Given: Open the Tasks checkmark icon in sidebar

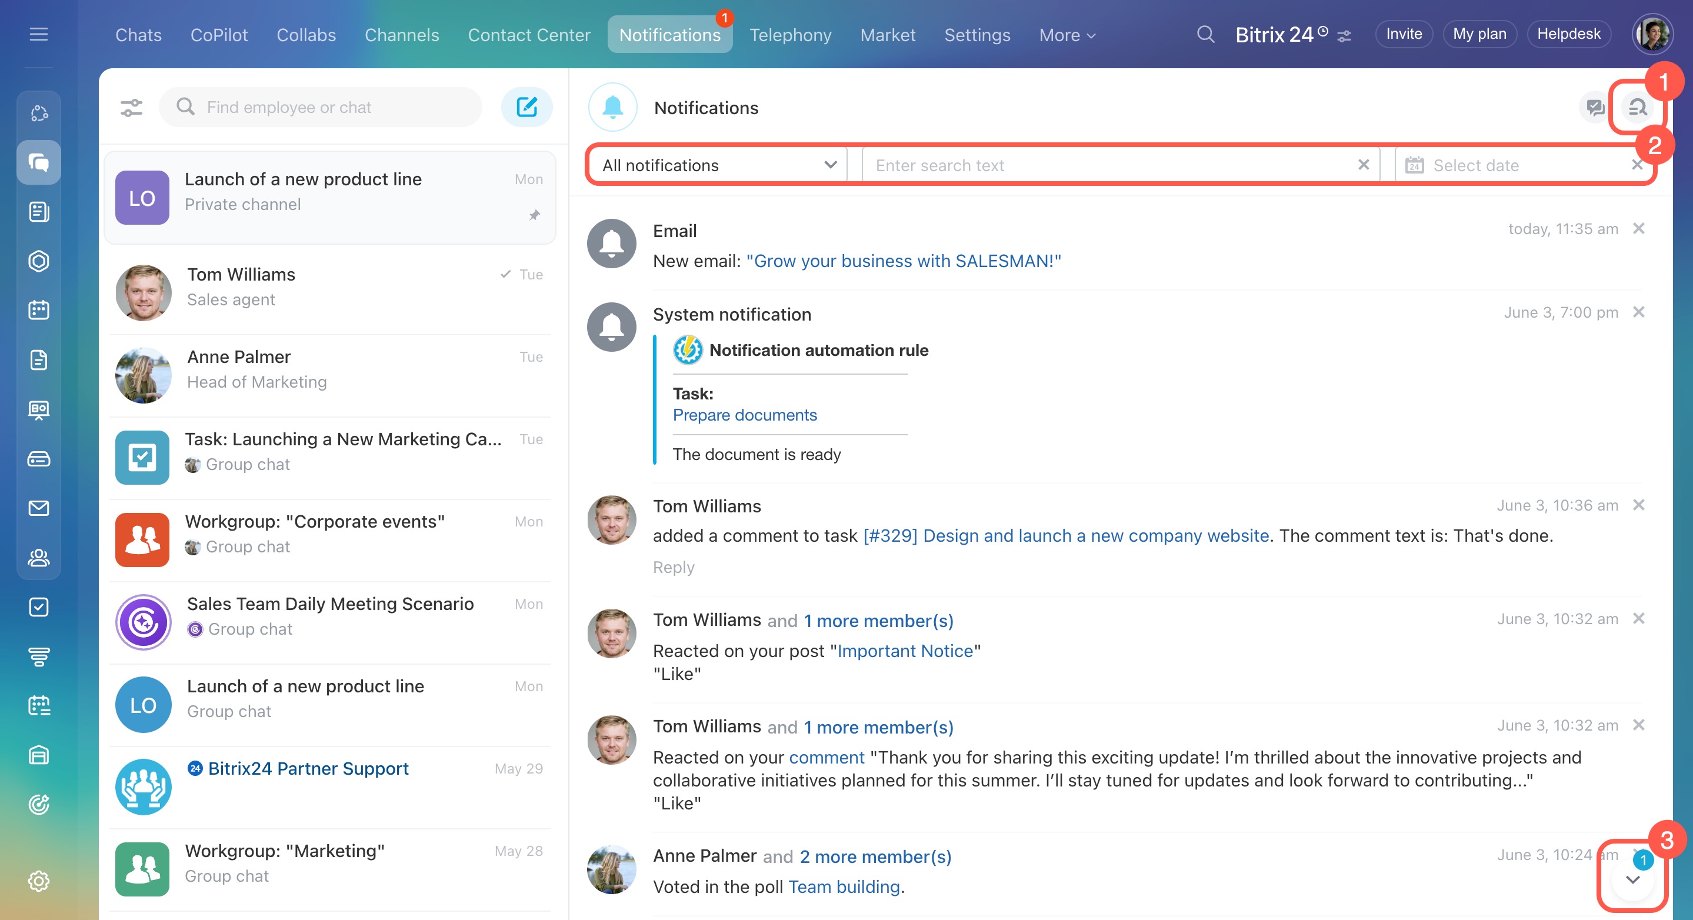Looking at the screenshot, I should pos(39,606).
